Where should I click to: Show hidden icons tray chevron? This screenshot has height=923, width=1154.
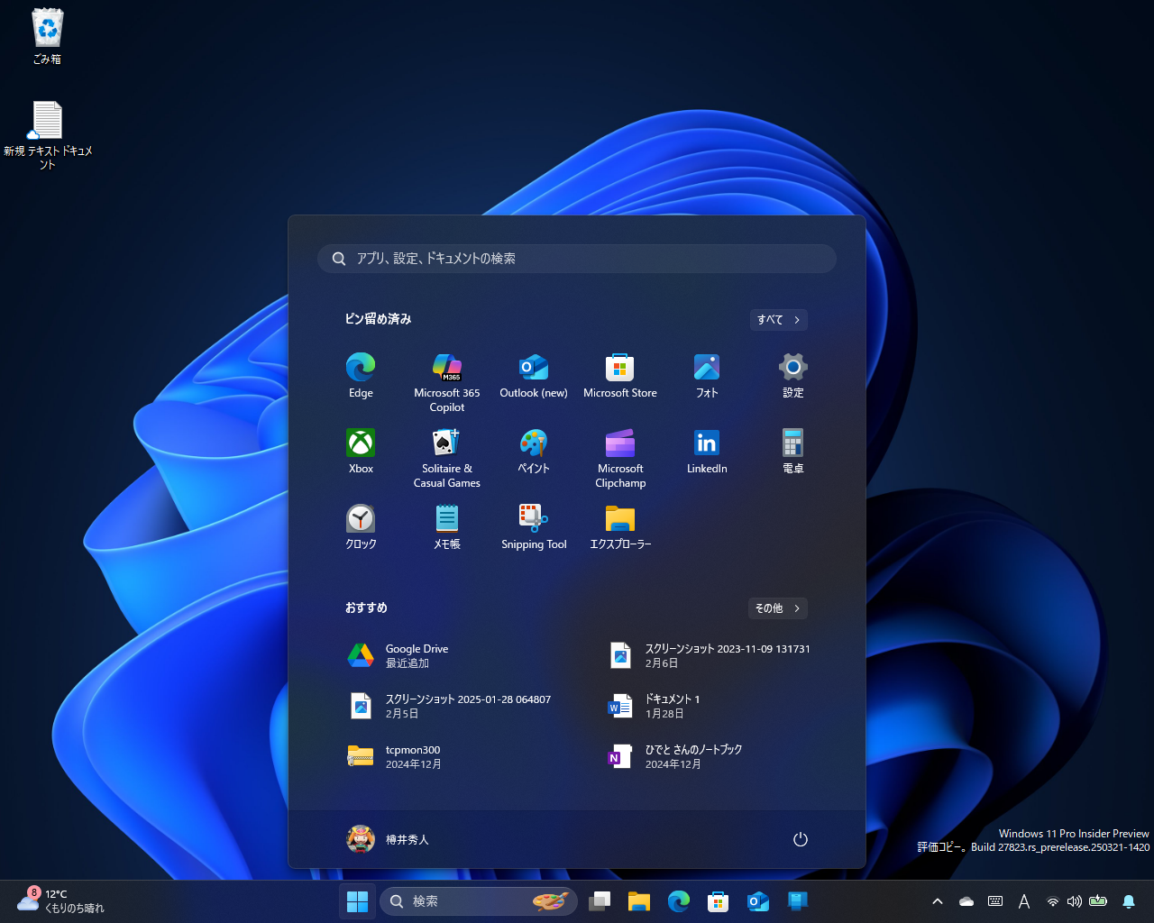(x=938, y=901)
